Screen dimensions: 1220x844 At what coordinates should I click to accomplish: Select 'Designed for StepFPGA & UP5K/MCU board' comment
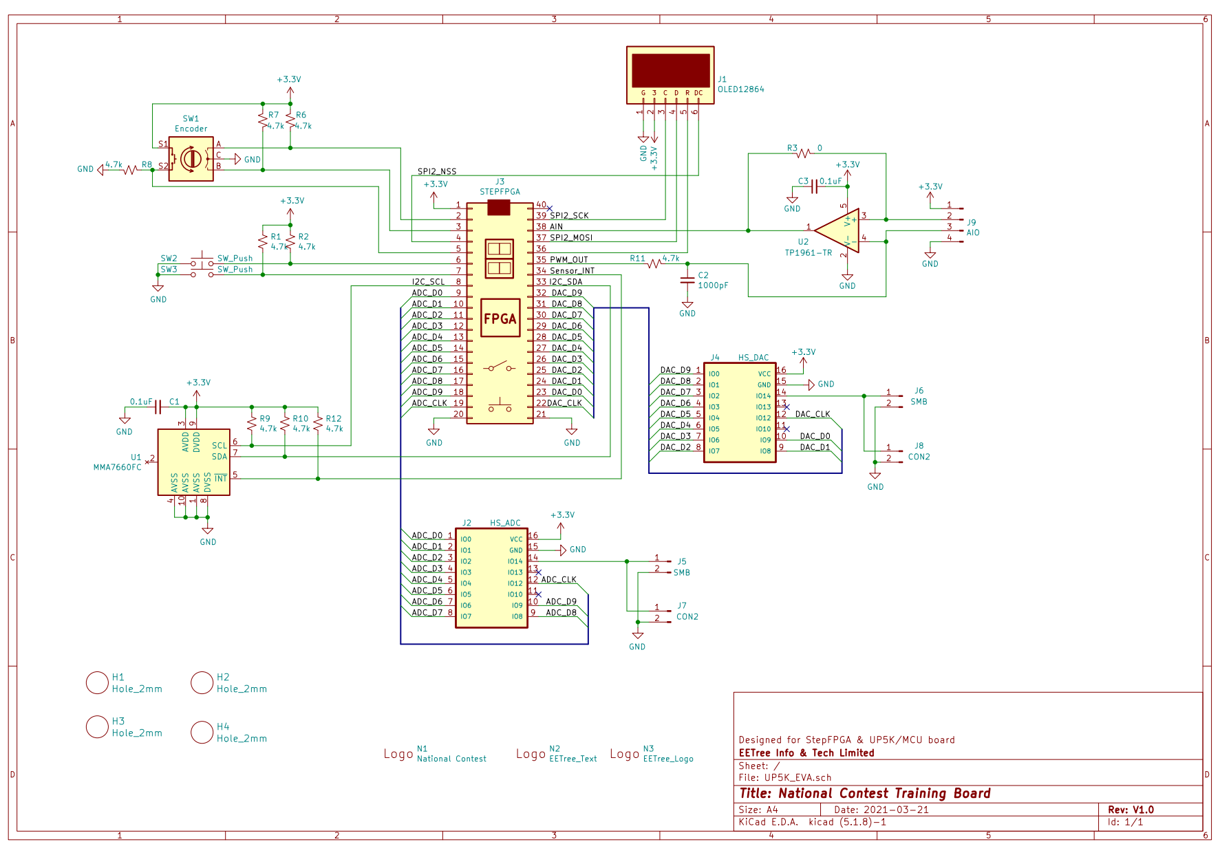847,740
